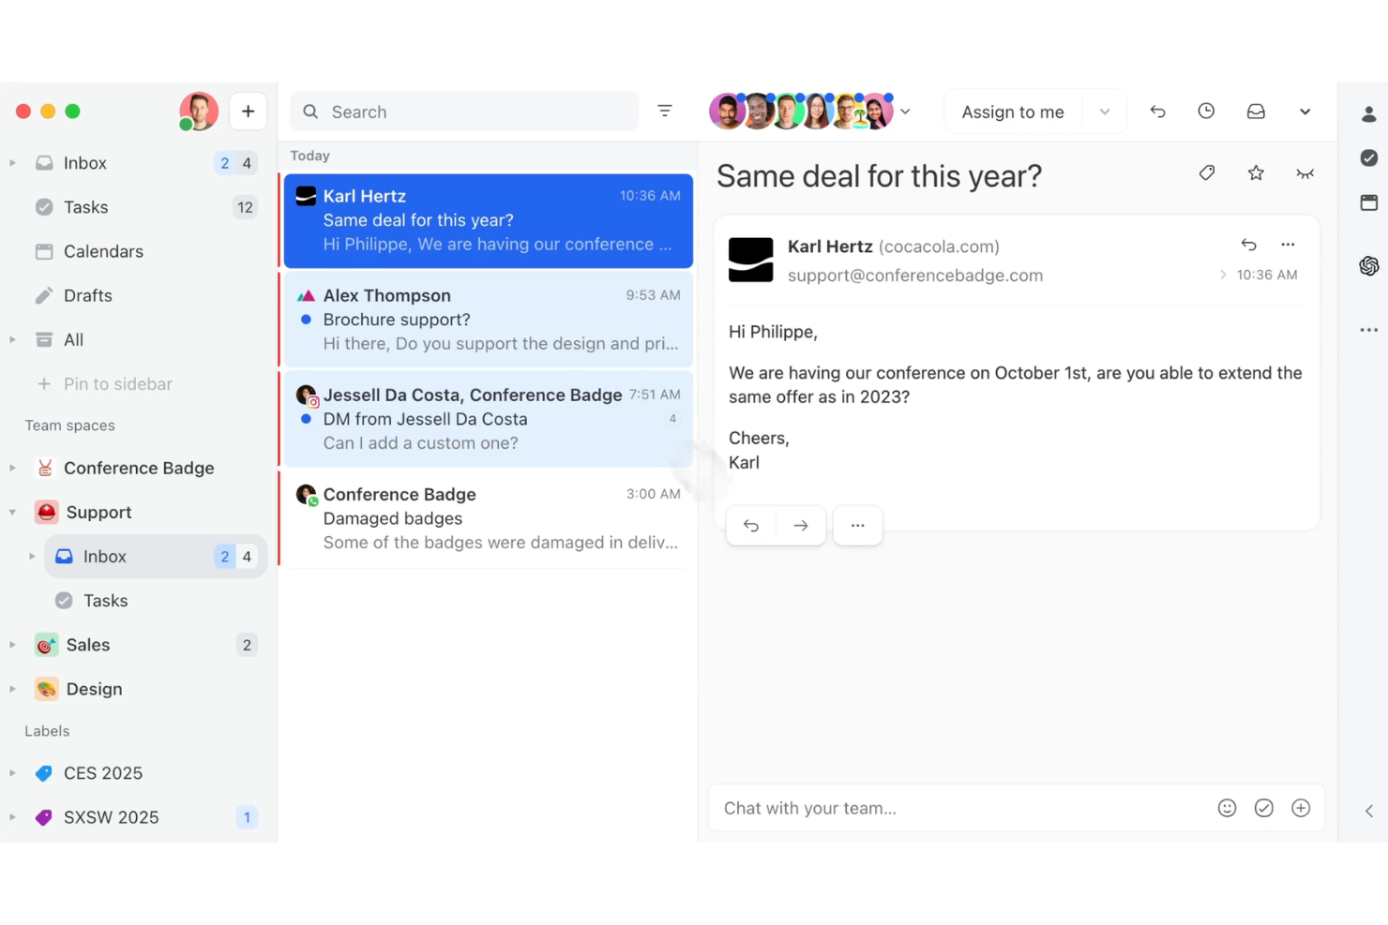Screen dimensions: 1388x925
Task: Click the Assign to me button
Action: [1012, 111]
